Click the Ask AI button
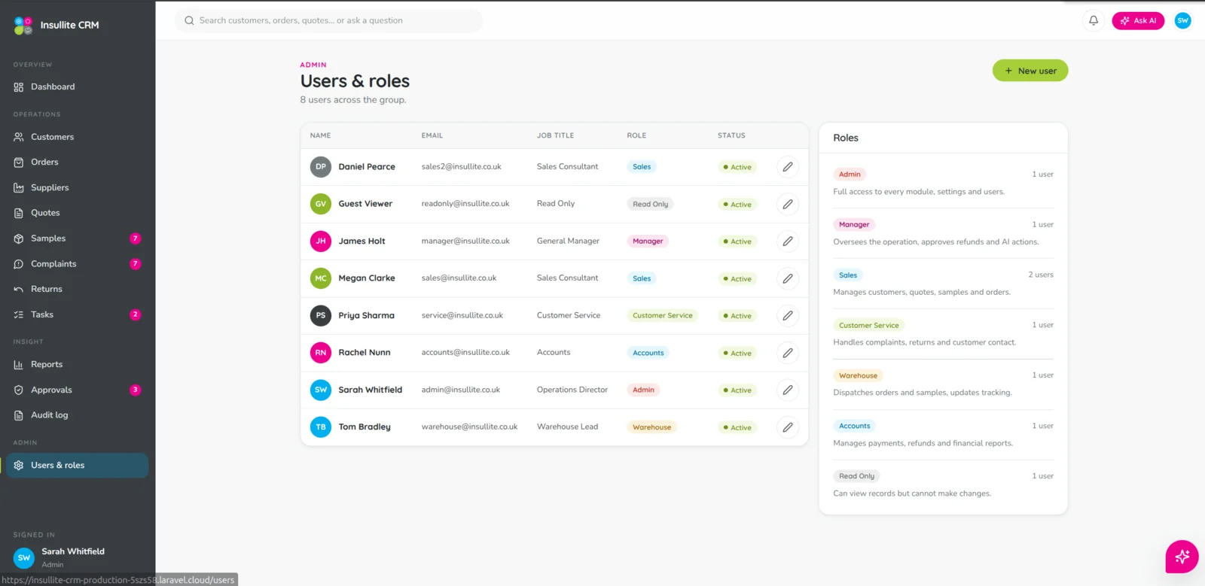This screenshot has height=586, width=1205. tap(1137, 20)
